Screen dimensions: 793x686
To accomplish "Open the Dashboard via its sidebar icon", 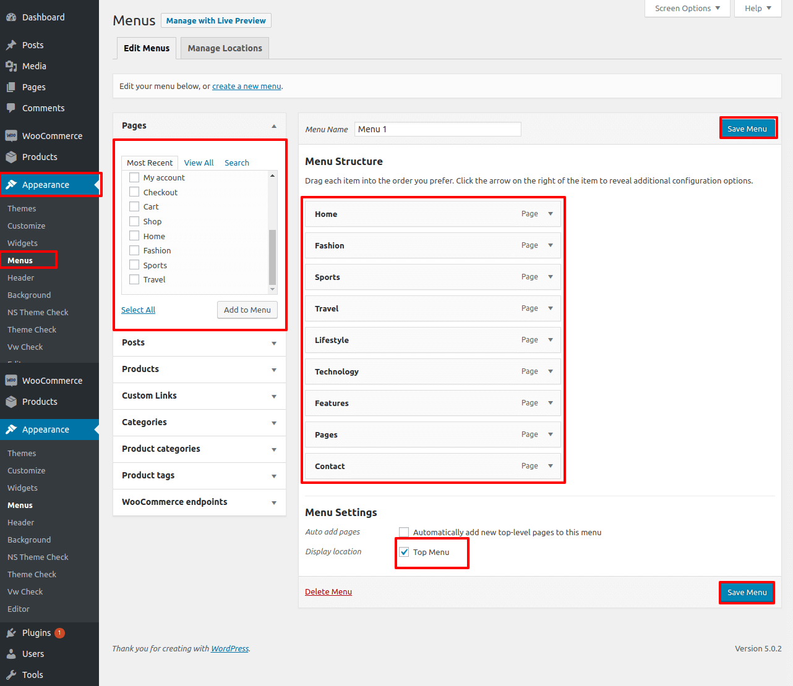I will [12, 17].
